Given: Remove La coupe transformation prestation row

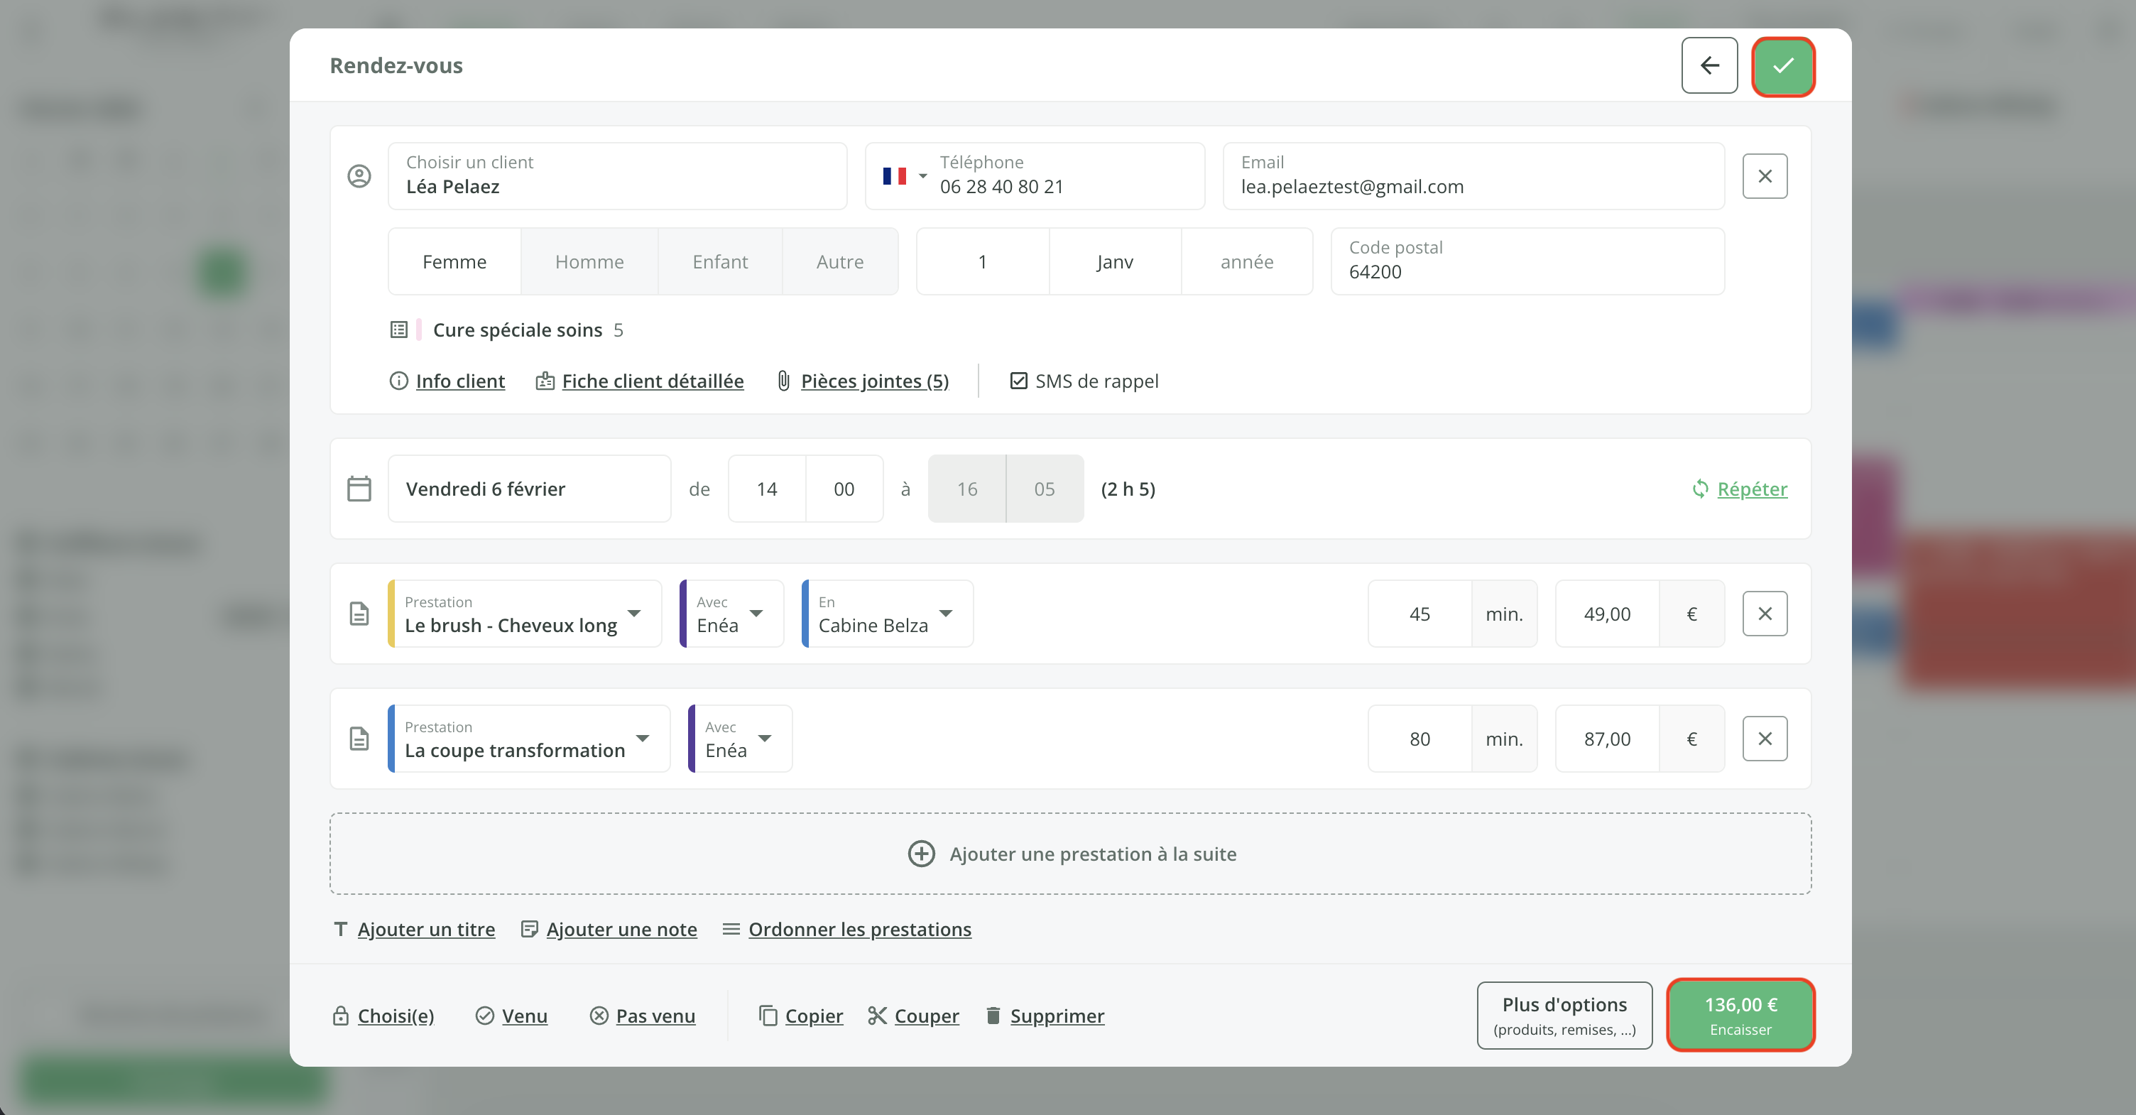Looking at the screenshot, I should (1765, 739).
